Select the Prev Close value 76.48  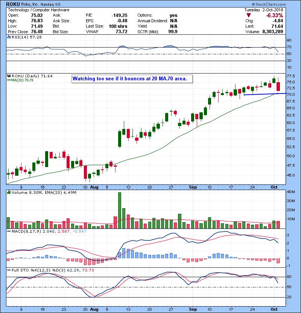pos(37,32)
